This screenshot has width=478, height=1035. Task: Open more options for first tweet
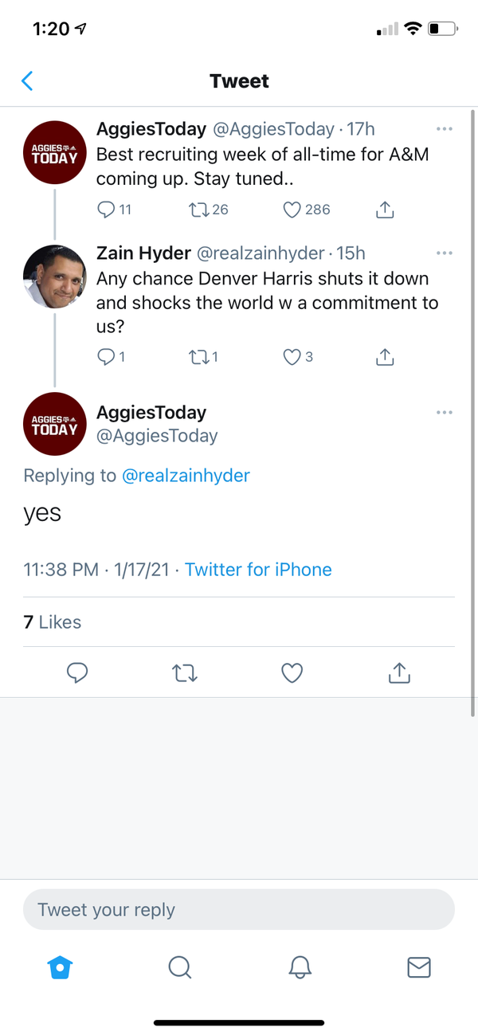point(445,128)
